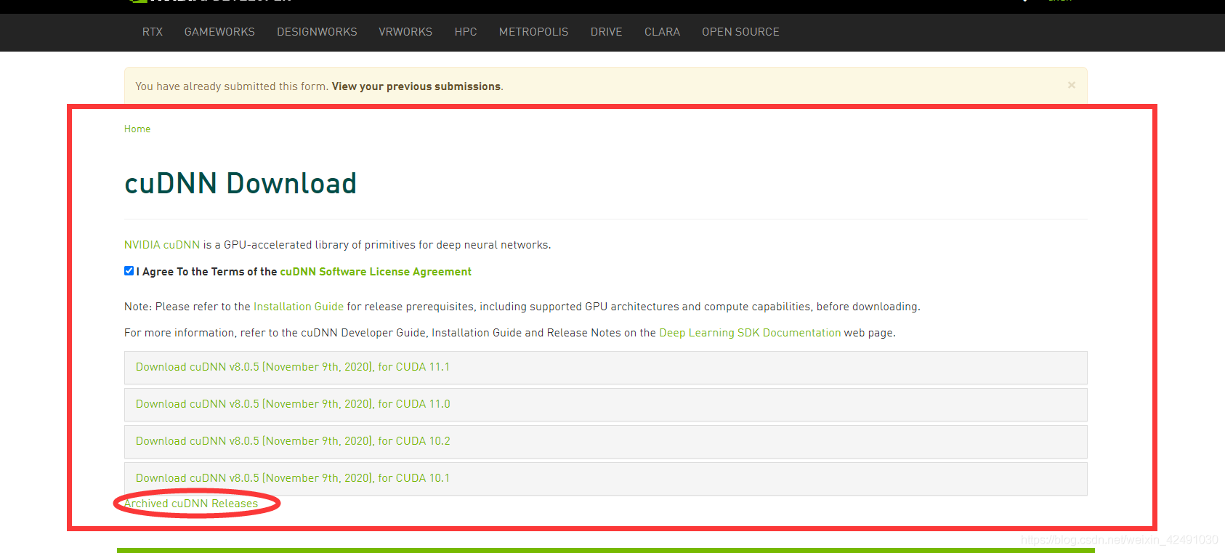
Task: Uncheck the I Agree to Terms checkbox
Action: coord(129,271)
